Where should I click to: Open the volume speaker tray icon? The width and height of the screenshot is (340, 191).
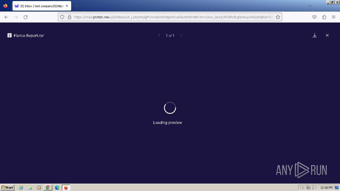[x=302, y=188]
